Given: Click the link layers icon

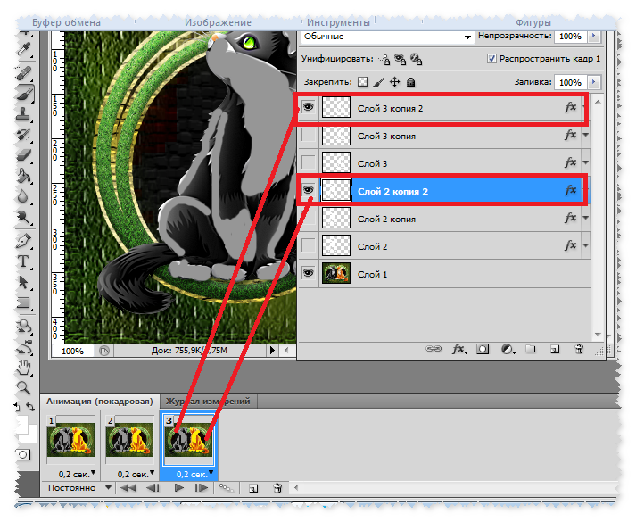Looking at the screenshot, I should coord(434,349).
